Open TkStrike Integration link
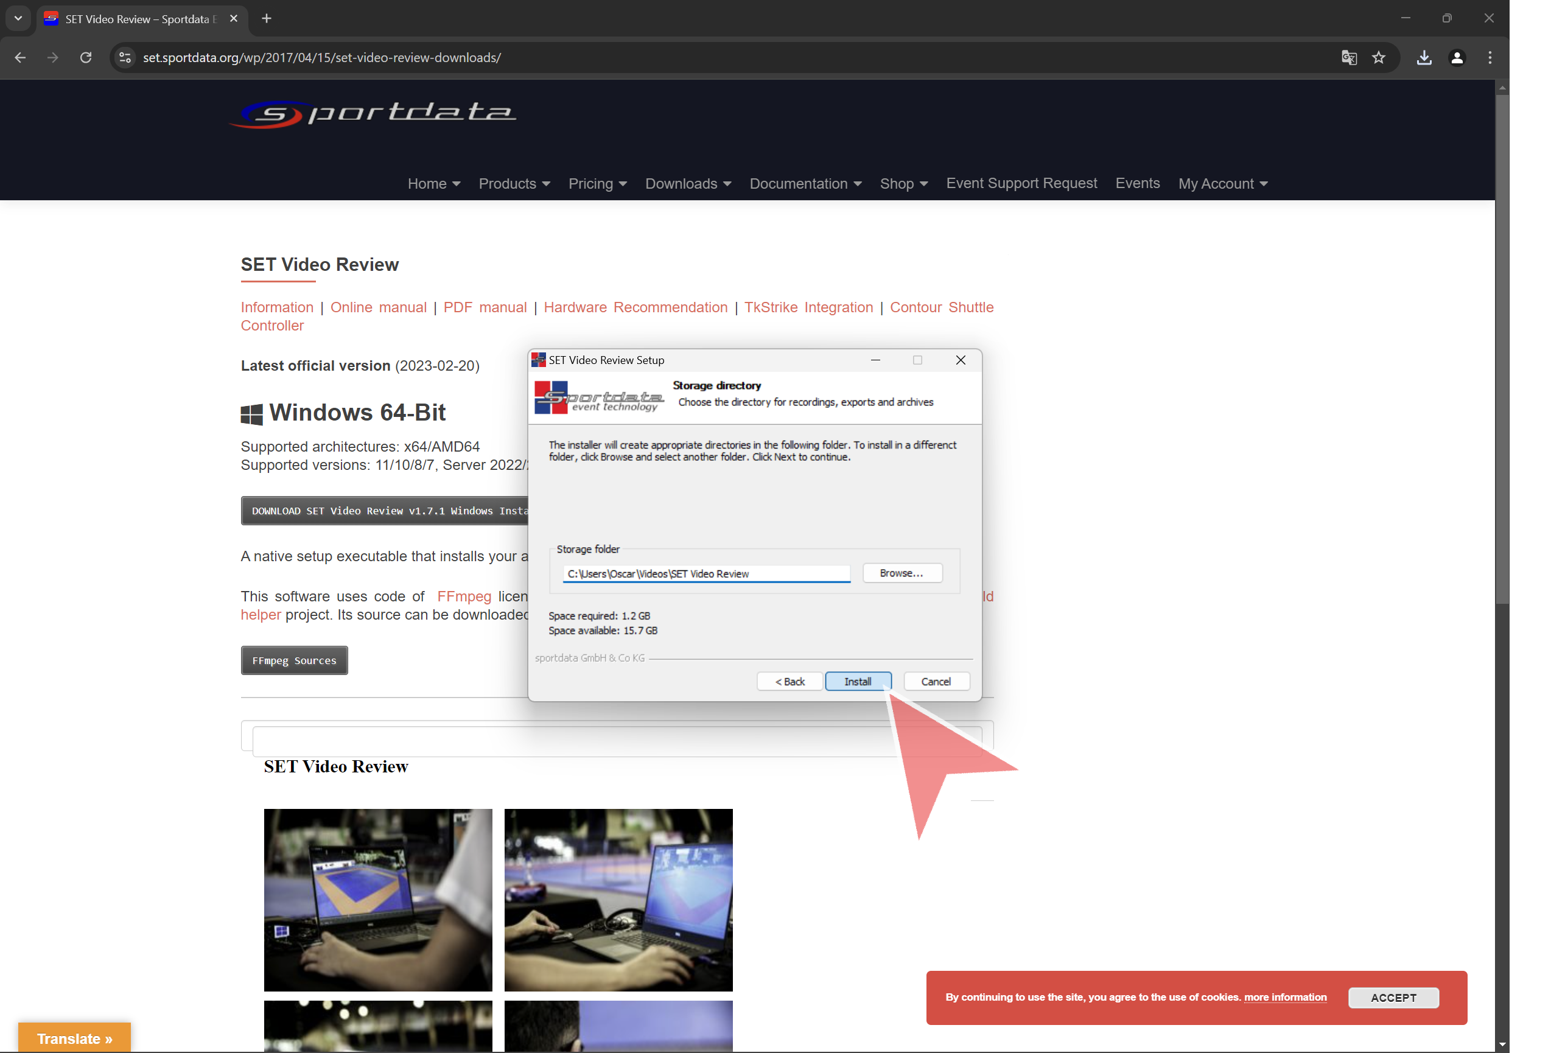This screenshot has height=1053, width=1565. pyautogui.click(x=808, y=307)
